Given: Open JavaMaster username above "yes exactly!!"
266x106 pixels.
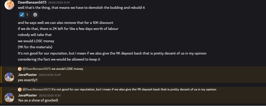Looking at the screenshot, I should pyautogui.click(x=28, y=75).
